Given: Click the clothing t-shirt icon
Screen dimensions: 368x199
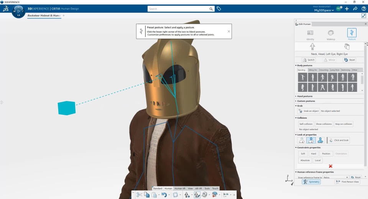Looking at the screenshot, I should pos(215,195).
